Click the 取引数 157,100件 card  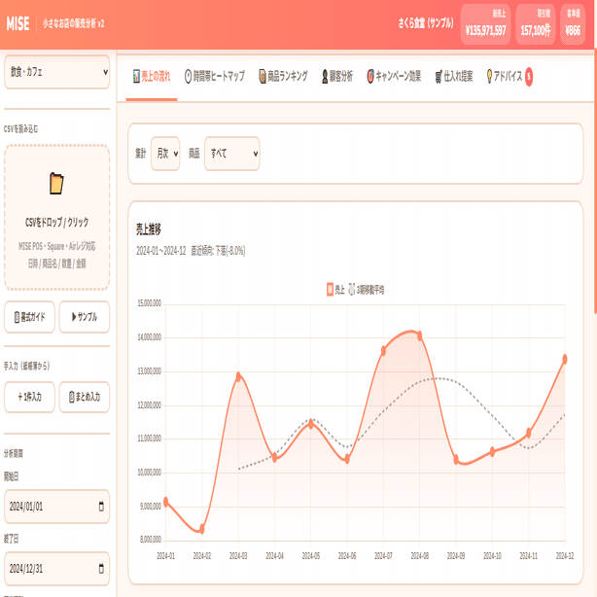pos(536,24)
